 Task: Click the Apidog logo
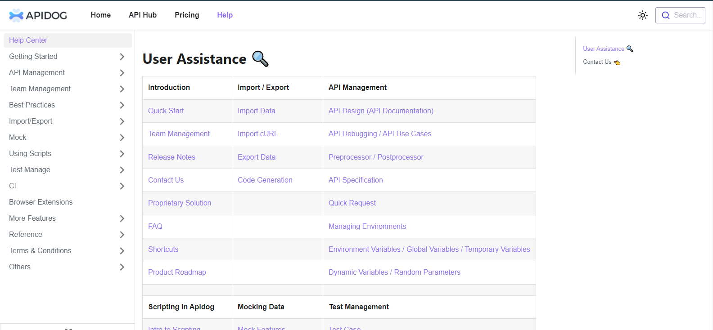38,15
